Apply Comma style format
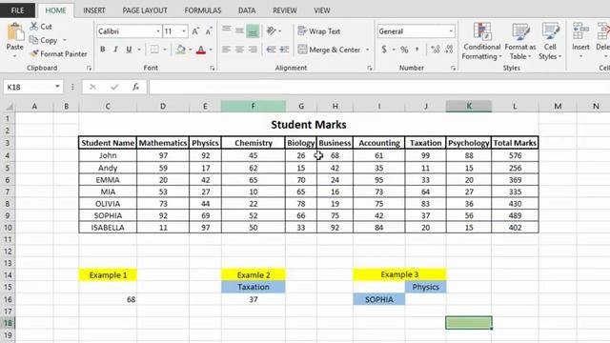The width and height of the screenshot is (610, 343). pos(417,50)
